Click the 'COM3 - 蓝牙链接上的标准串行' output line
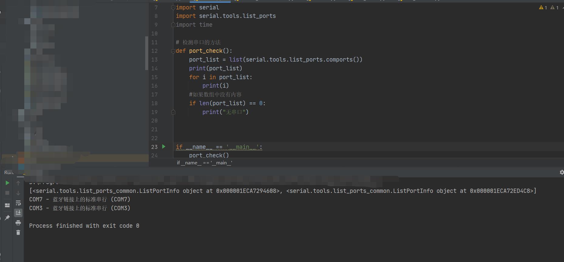Viewport: 564px width, 262px height. coord(80,208)
